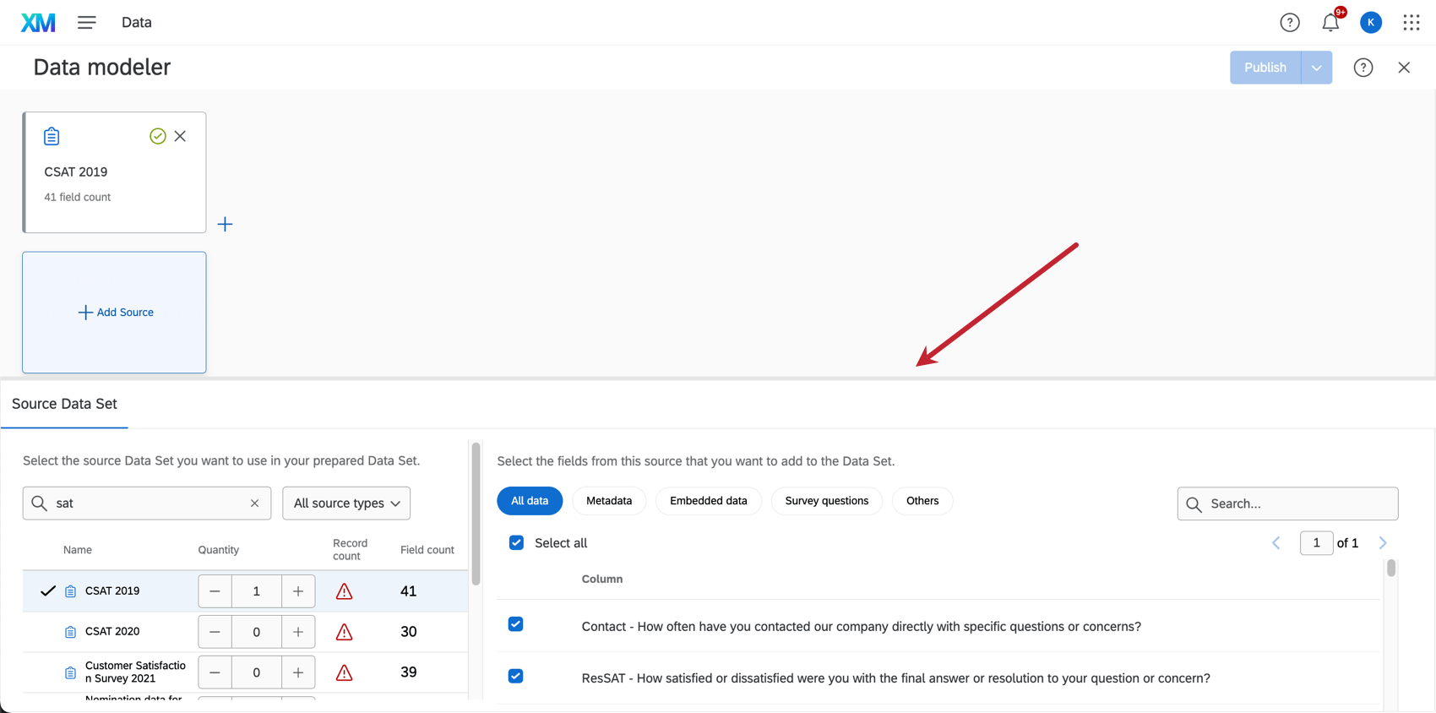Open the user account avatar
The width and height of the screenshot is (1436, 713).
pyautogui.click(x=1370, y=23)
